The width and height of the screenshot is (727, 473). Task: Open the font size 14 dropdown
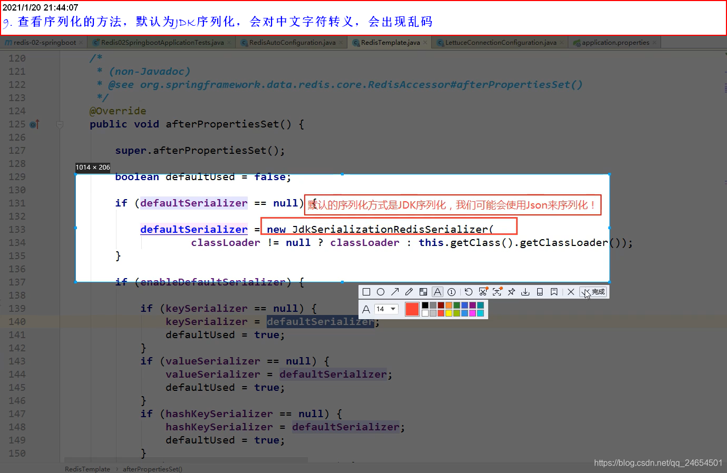(x=386, y=309)
